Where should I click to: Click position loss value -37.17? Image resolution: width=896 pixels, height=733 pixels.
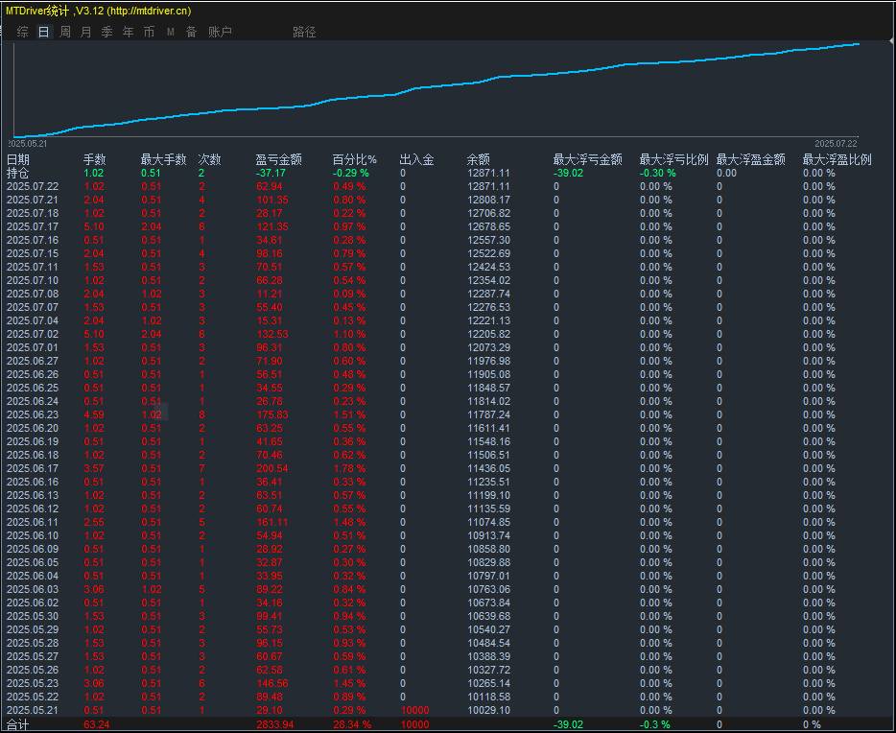pos(271,173)
